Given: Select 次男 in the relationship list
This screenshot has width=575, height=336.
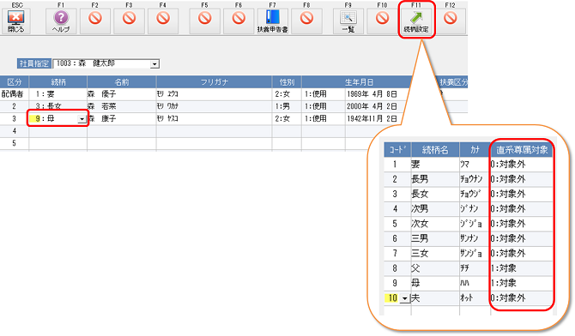Looking at the screenshot, I should point(435,209).
